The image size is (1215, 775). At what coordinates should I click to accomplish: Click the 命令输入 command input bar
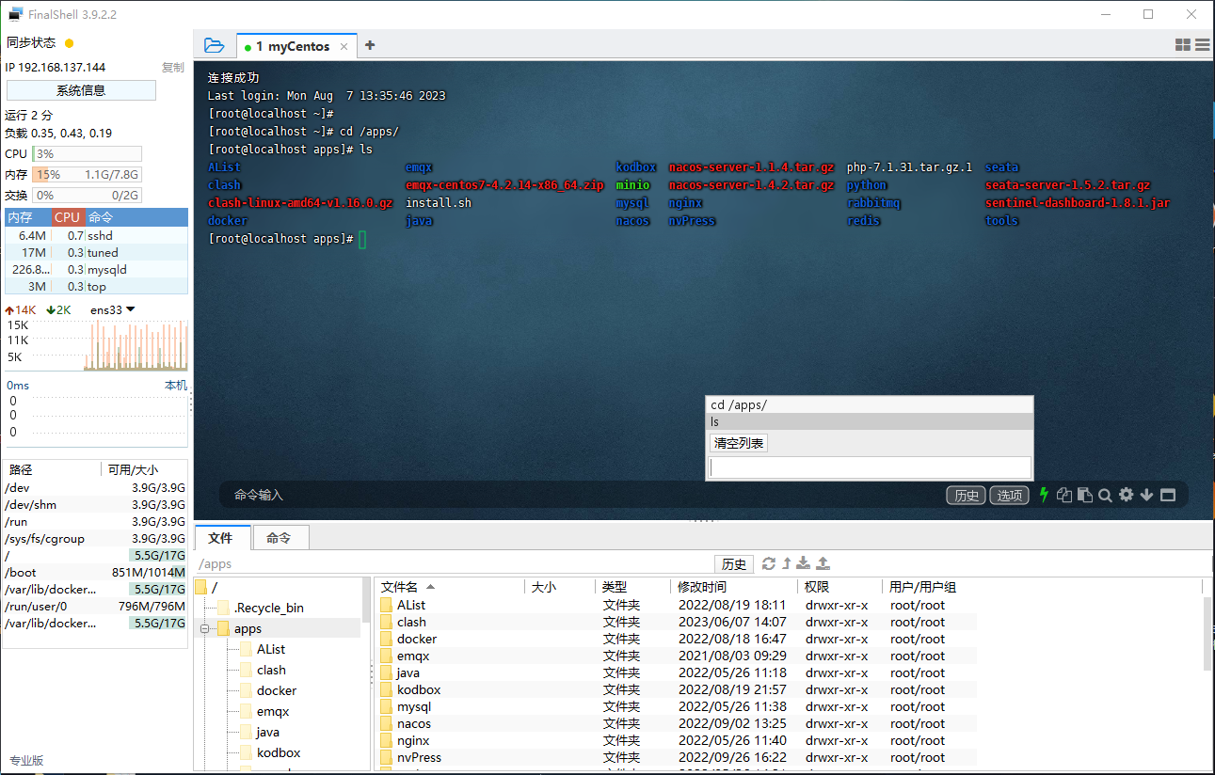pos(584,495)
